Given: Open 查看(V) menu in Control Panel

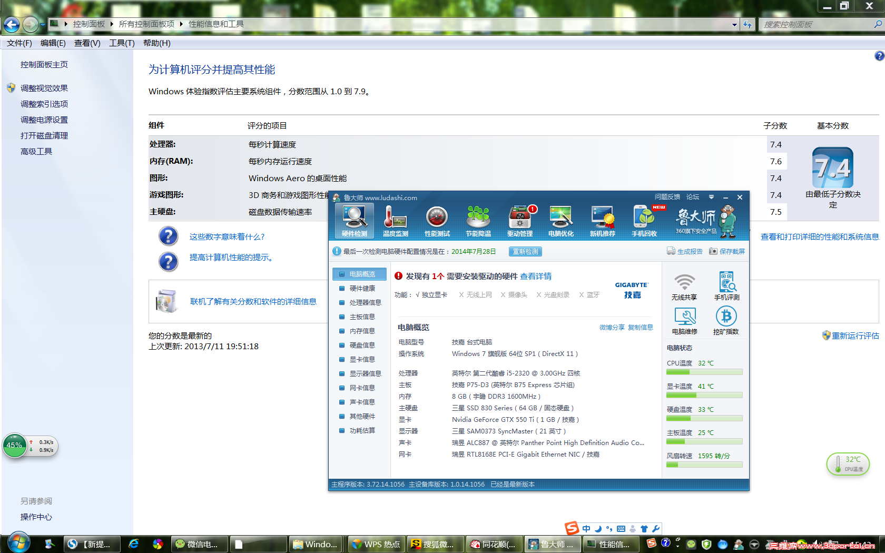Looking at the screenshot, I should click(x=87, y=43).
